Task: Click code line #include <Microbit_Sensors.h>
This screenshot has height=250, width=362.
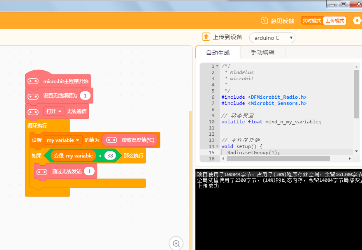Action: [264, 103]
